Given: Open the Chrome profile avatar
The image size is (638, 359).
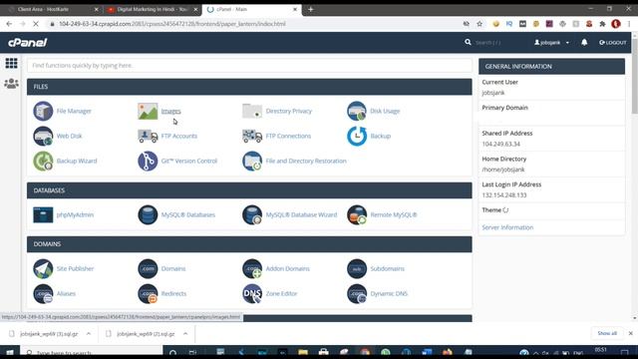Looking at the screenshot, I should click(616, 24).
